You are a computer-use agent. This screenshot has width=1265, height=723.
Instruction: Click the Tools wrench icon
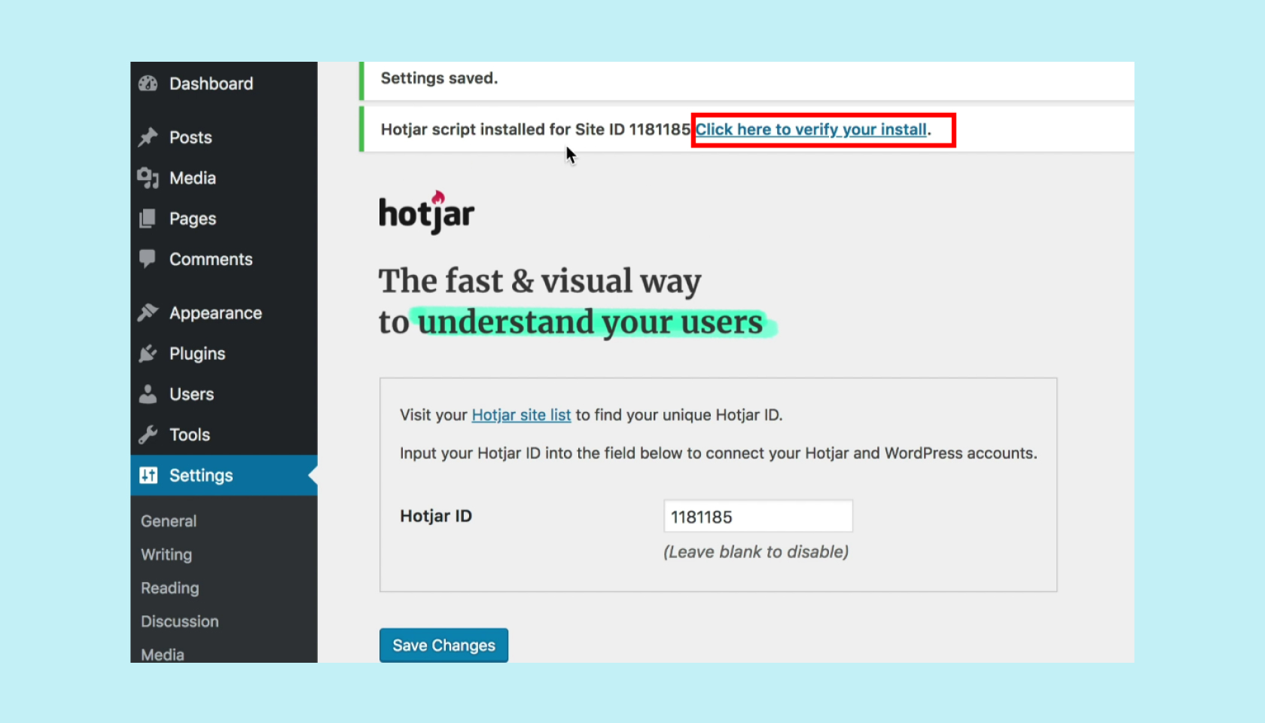tap(148, 435)
